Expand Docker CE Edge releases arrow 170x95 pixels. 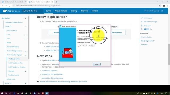25,51
